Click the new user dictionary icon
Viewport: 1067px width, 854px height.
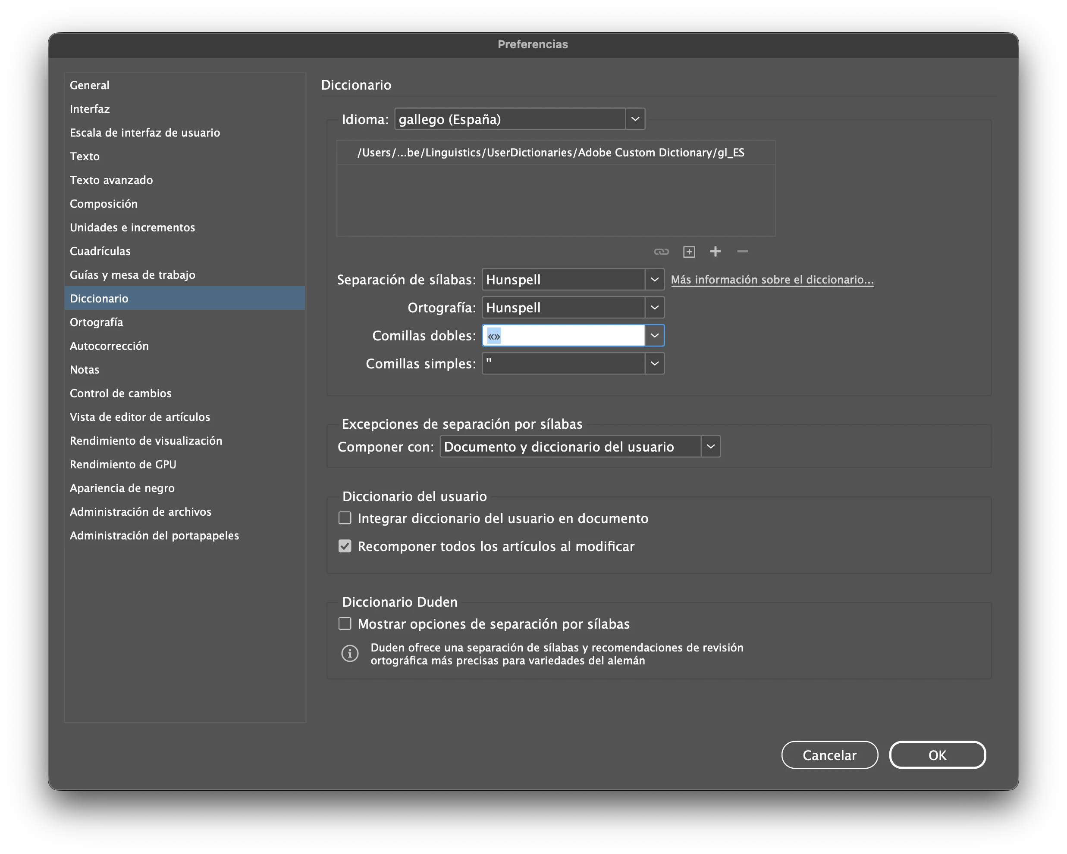689,252
